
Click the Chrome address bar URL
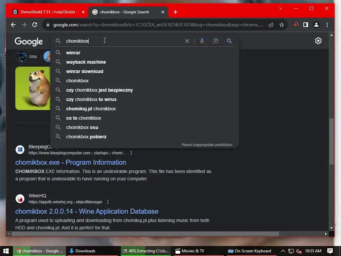[x=158, y=25]
